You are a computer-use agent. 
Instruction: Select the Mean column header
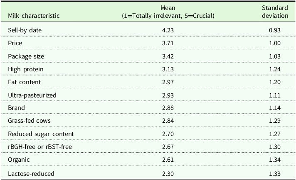(x=168, y=12)
